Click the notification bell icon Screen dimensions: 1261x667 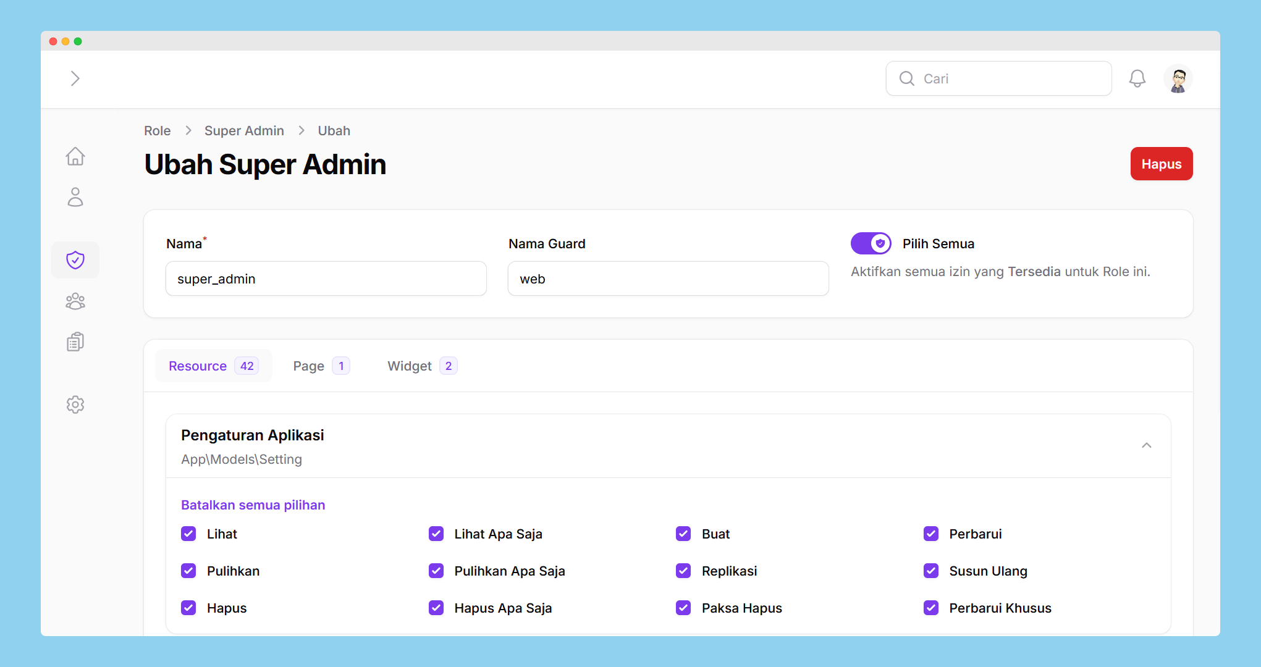pos(1137,78)
